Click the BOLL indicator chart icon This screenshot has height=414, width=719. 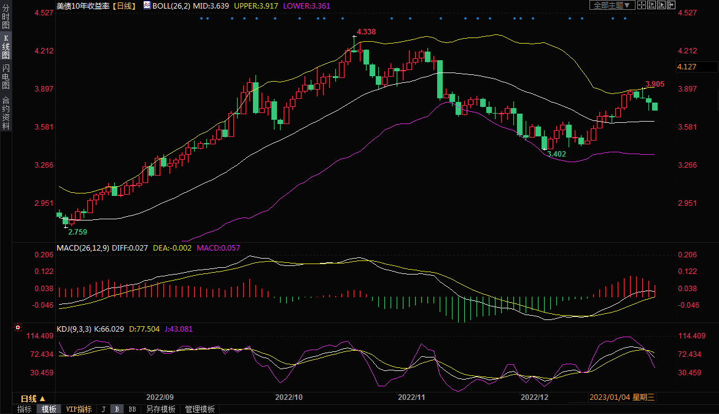tap(147, 5)
